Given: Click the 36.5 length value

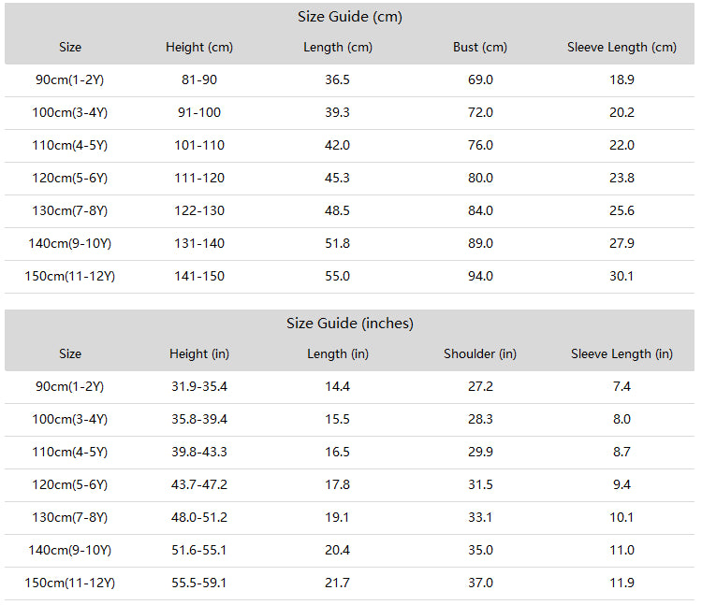Looking at the screenshot, I should pyautogui.click(x=337, y=79).
